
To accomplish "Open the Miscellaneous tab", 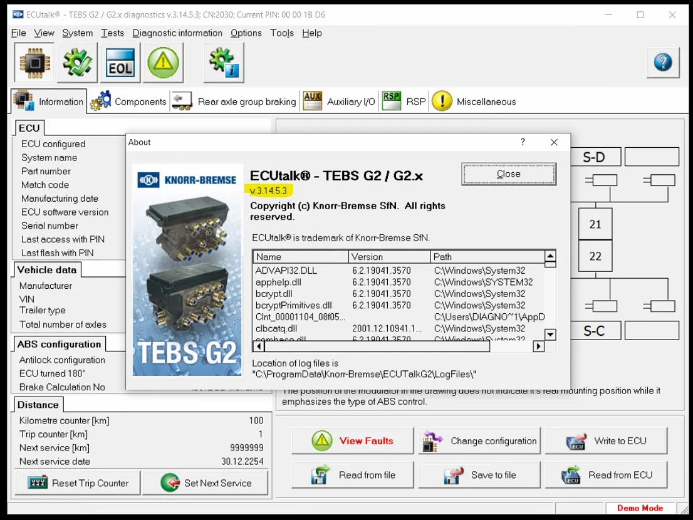I will coord(474,101).
